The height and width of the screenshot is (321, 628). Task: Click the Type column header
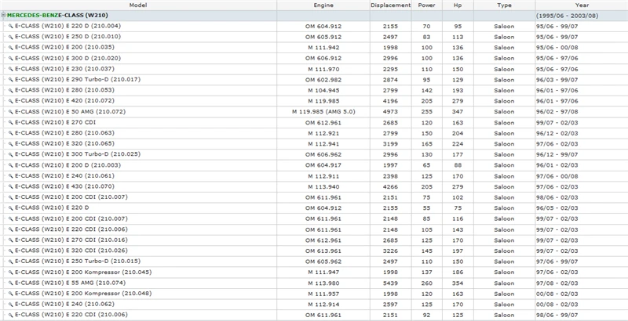click(504, 5)
